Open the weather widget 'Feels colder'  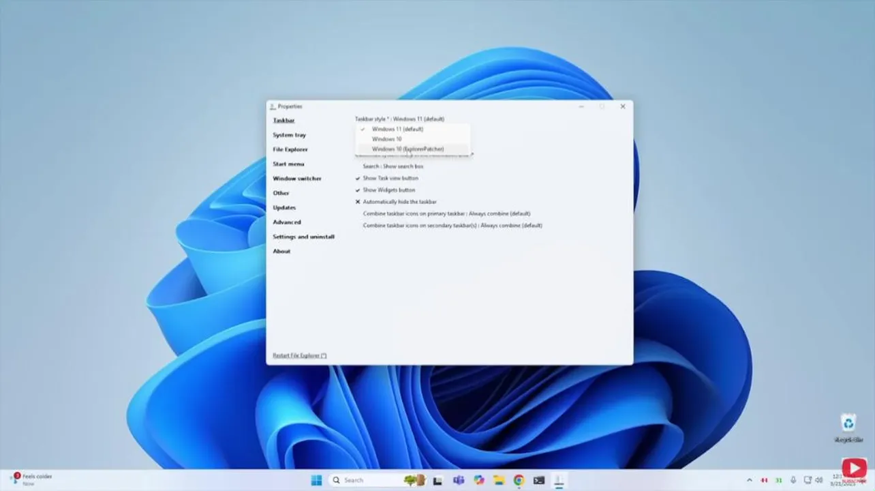pos(31,479)
